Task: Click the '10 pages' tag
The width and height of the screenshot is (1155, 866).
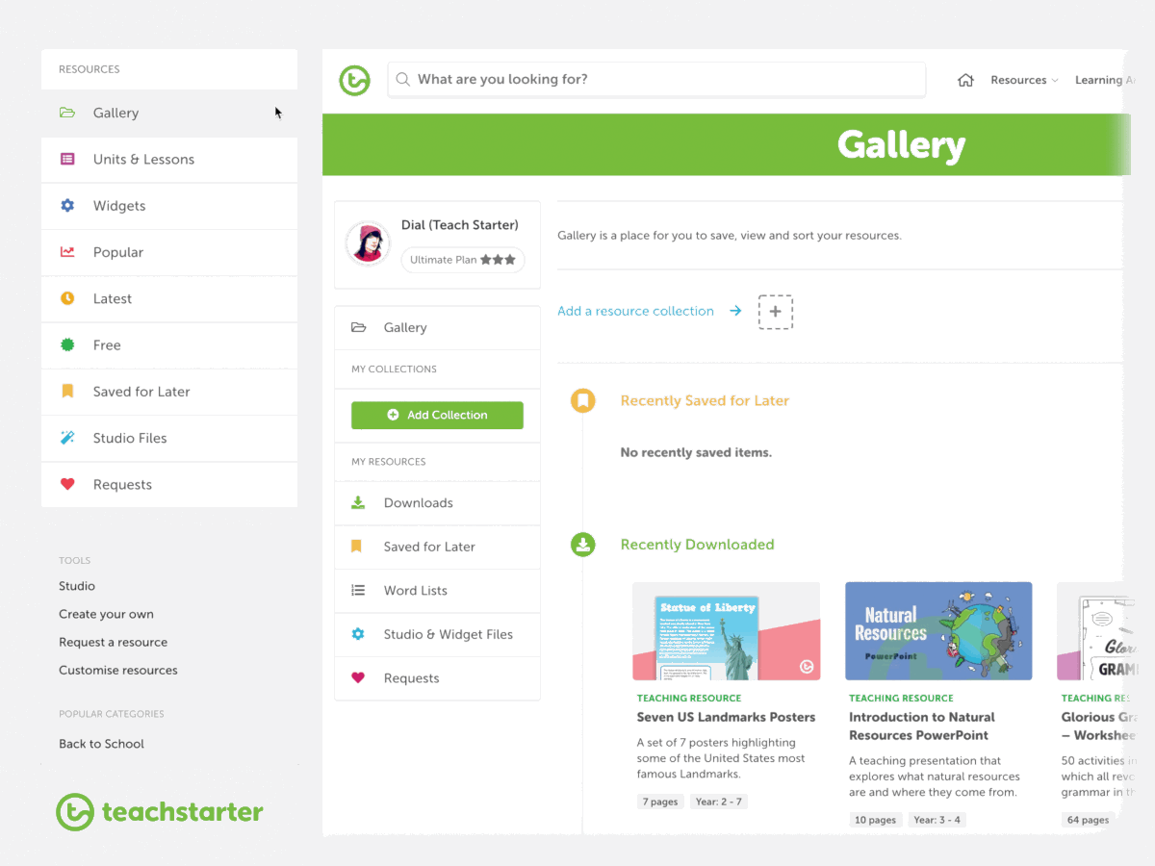Action: [x=876, y=820]
